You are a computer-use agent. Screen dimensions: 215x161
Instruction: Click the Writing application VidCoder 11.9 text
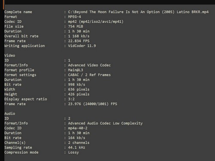[x=82, y=46]
